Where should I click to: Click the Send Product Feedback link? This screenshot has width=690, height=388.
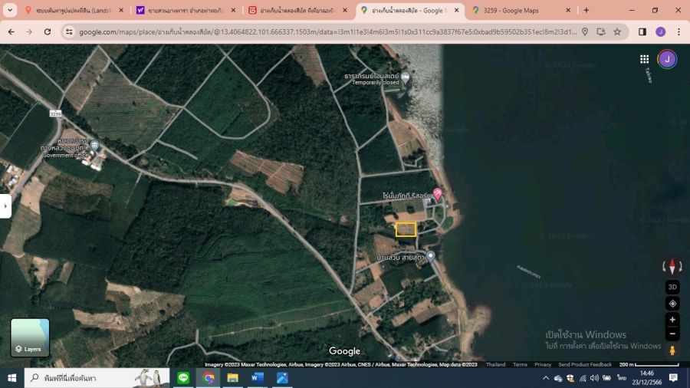coord(585,365)
